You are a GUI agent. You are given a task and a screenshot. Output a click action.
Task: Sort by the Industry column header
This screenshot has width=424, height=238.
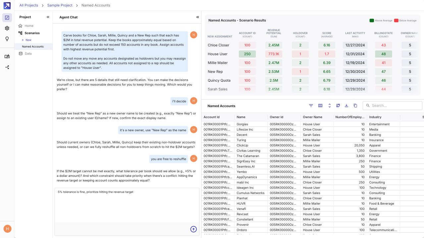tap(384, 117)
